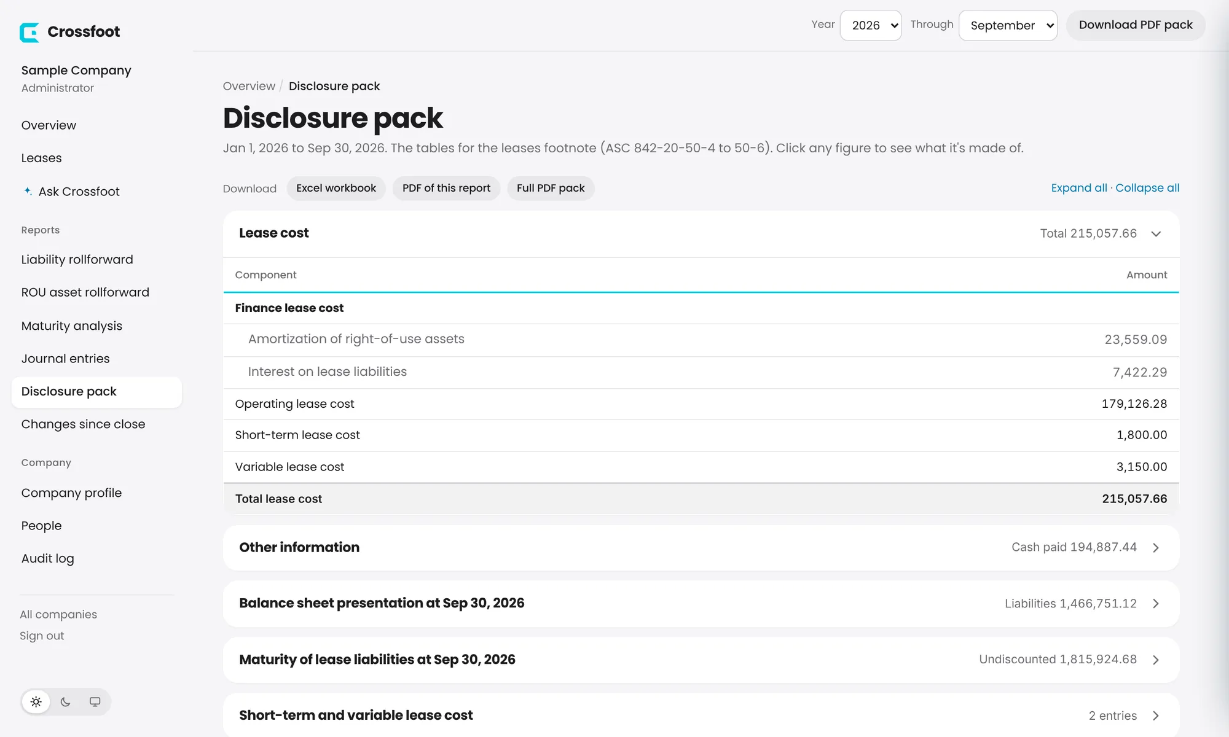Click total lease cost figure in bottom row

[1134, 499]
